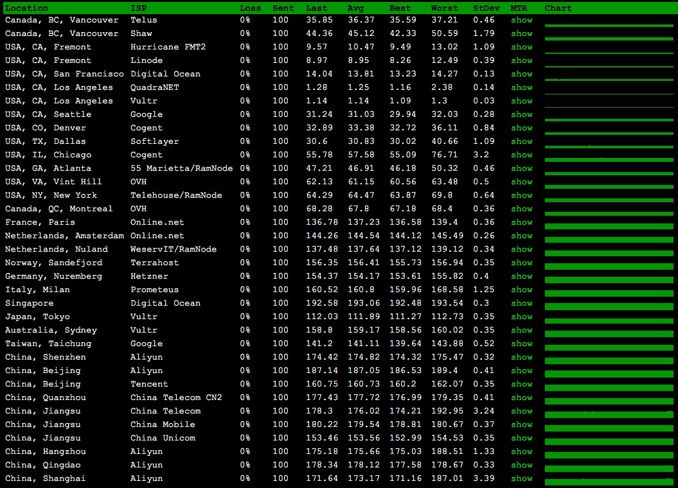The image size is (678, 488).
Task: Show MTR for Google Seattle row
Action: click(521, 114)
